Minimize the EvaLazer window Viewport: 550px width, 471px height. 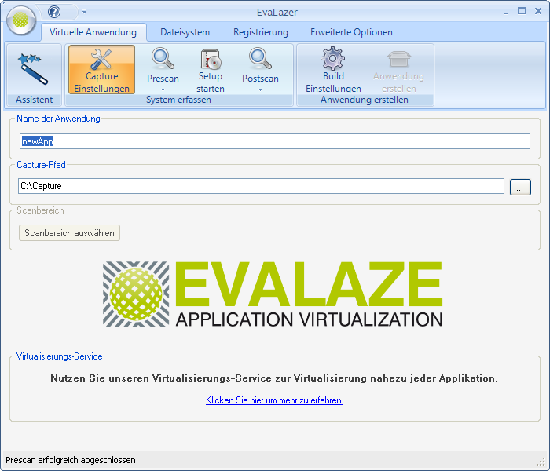(x=506, y=12)
